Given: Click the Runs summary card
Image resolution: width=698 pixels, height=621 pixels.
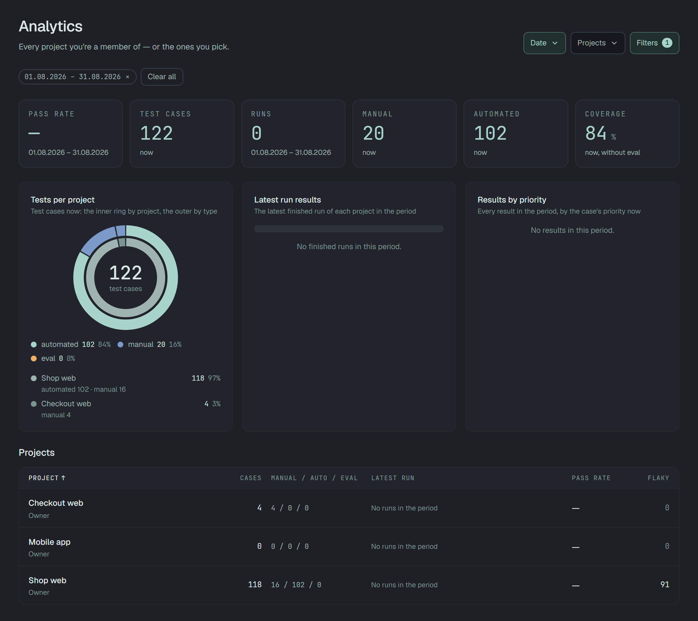Looking at the screenshot, I should (x=293, y=134).
